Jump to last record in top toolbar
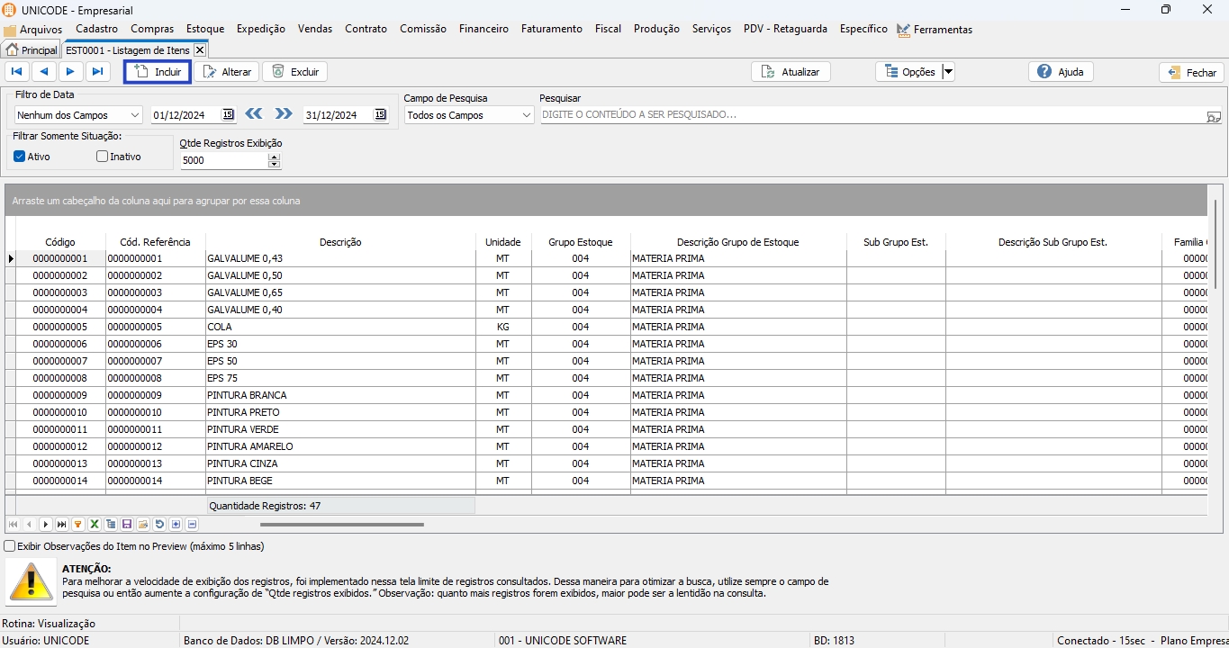 pos(98,72)
